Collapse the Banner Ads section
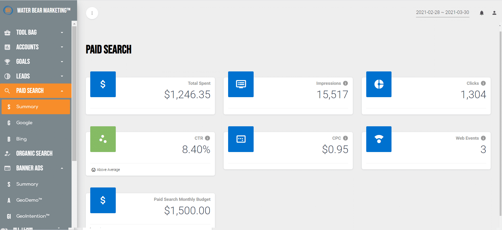502x230 pixels. [36, 168]
